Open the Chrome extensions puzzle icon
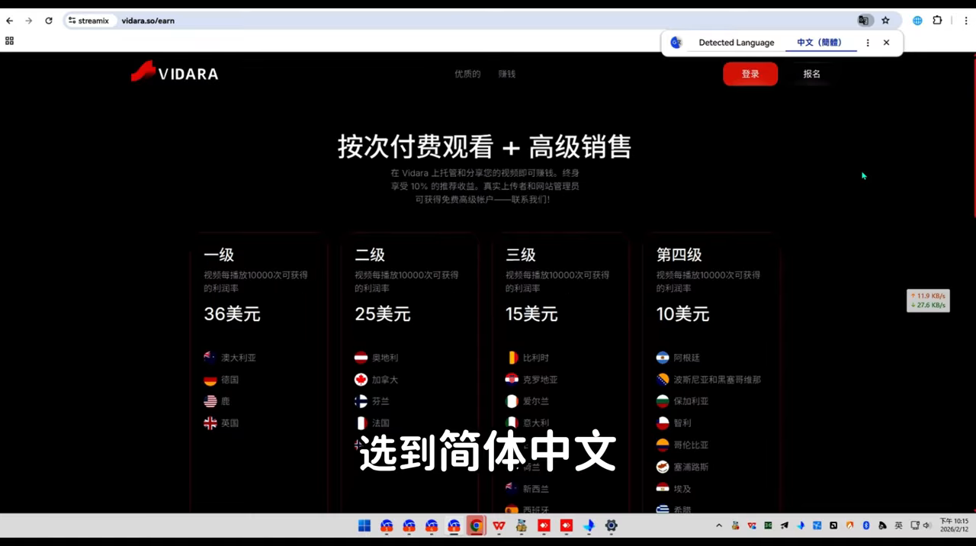 937,21
